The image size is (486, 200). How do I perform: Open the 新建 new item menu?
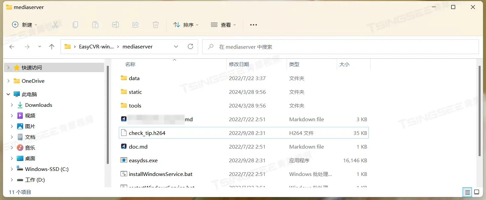pyautogui.click(x=24, y=25)
